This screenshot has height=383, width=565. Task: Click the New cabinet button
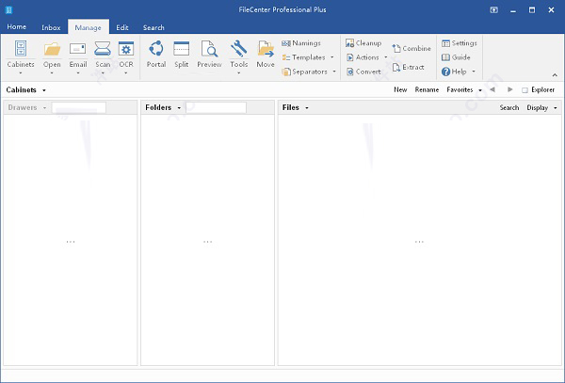click(400, 90)
